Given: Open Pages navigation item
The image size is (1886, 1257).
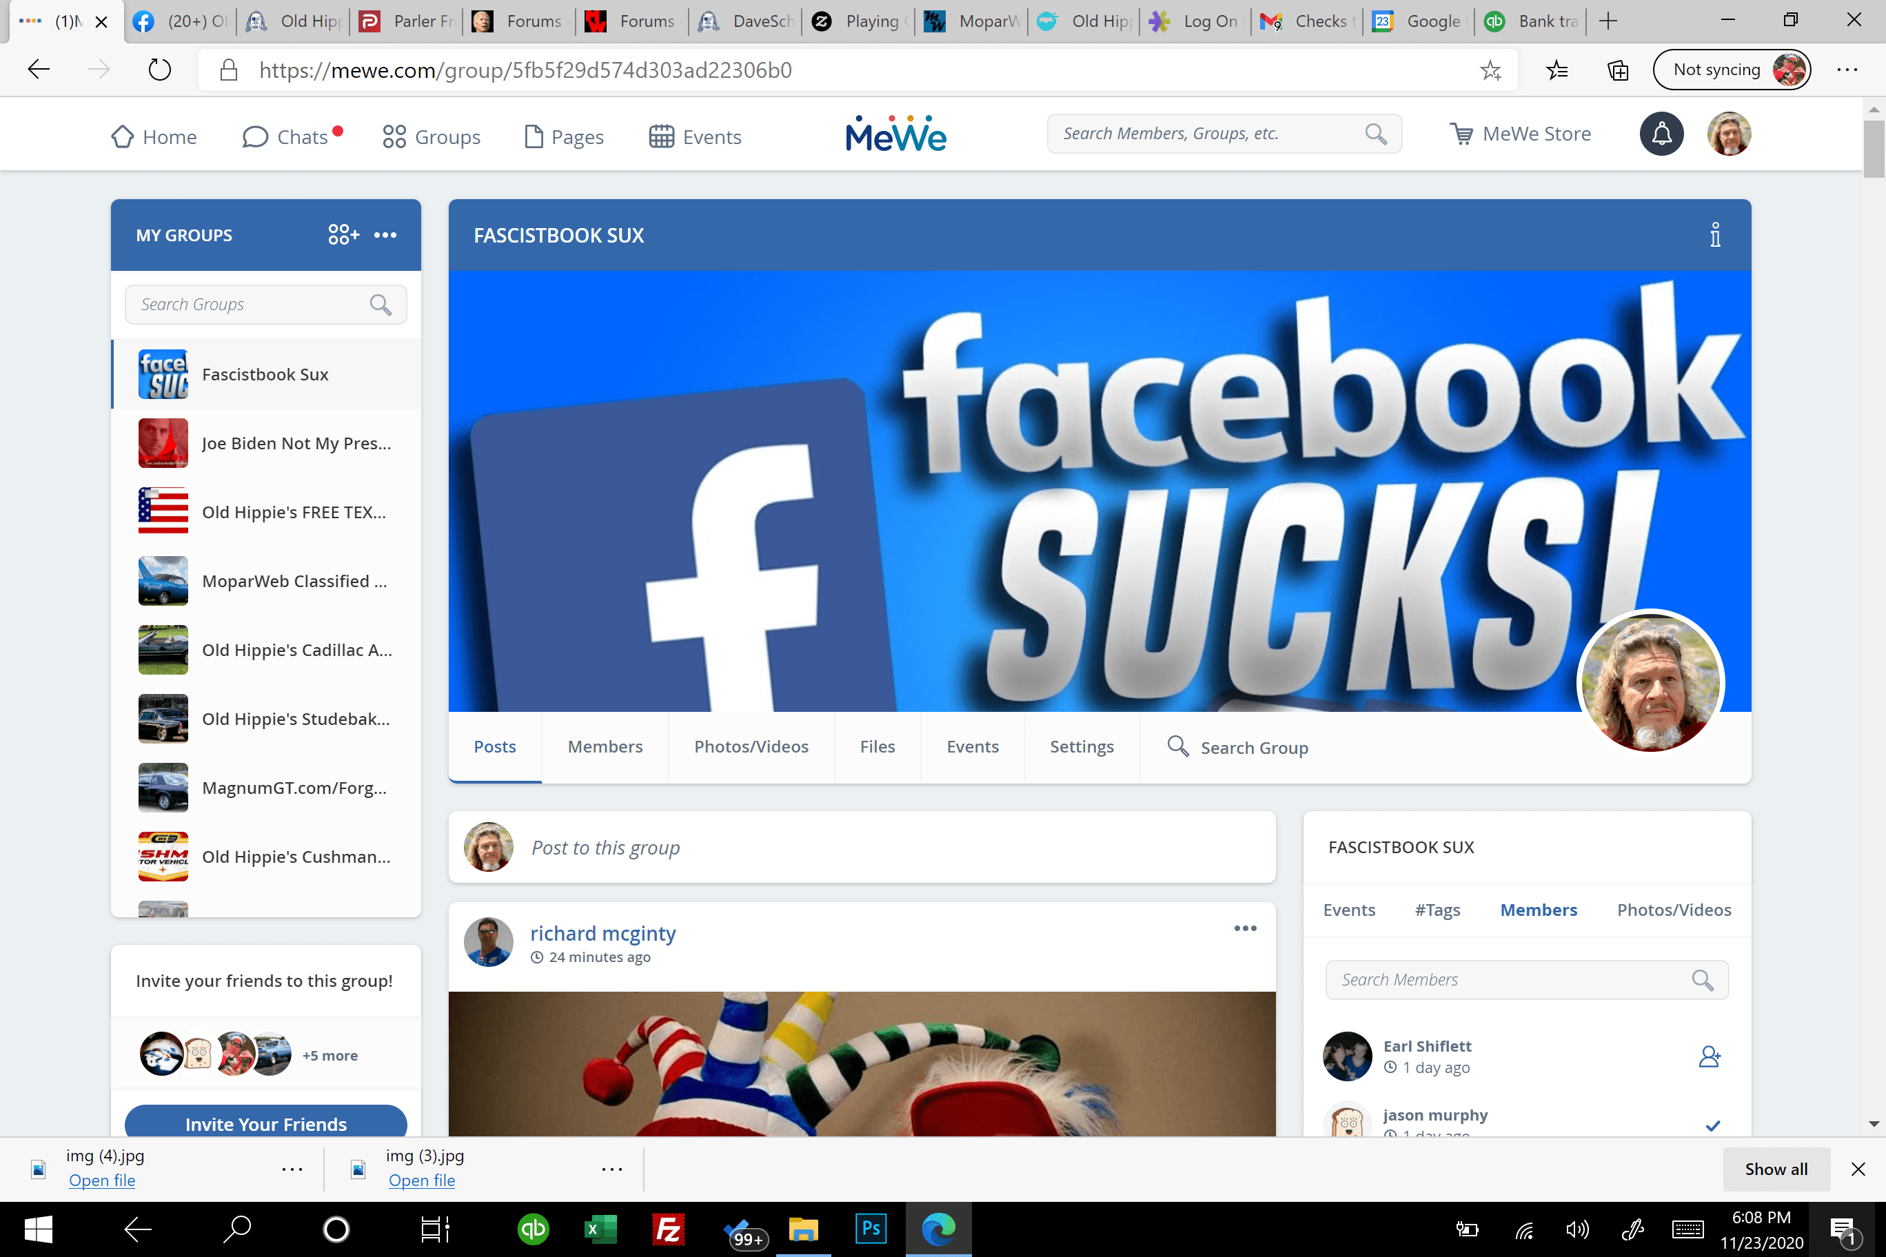Looking at the screenshot, I should point(564,137).
